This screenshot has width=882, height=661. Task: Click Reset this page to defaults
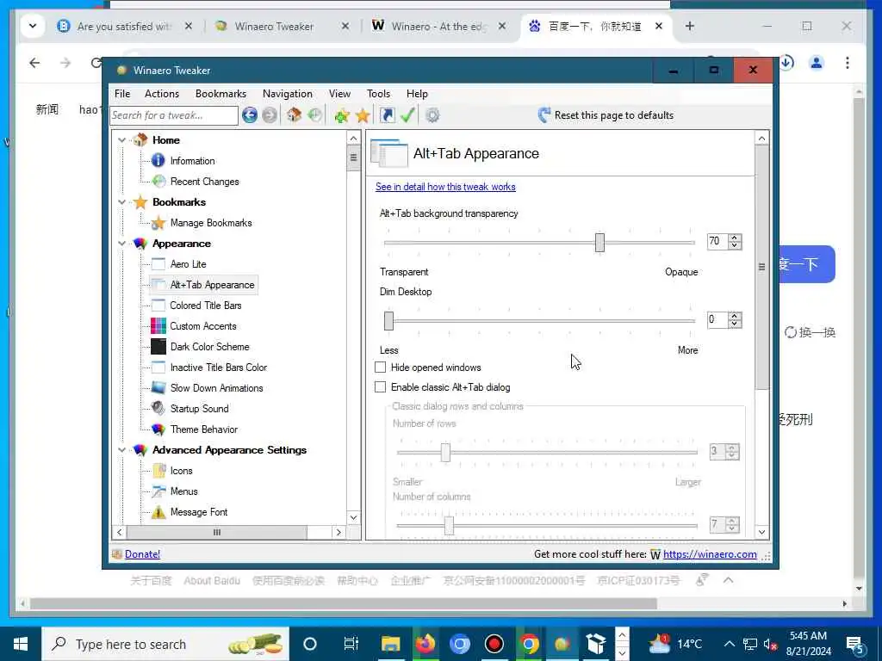pyautogui.click(x=606, y=115)
